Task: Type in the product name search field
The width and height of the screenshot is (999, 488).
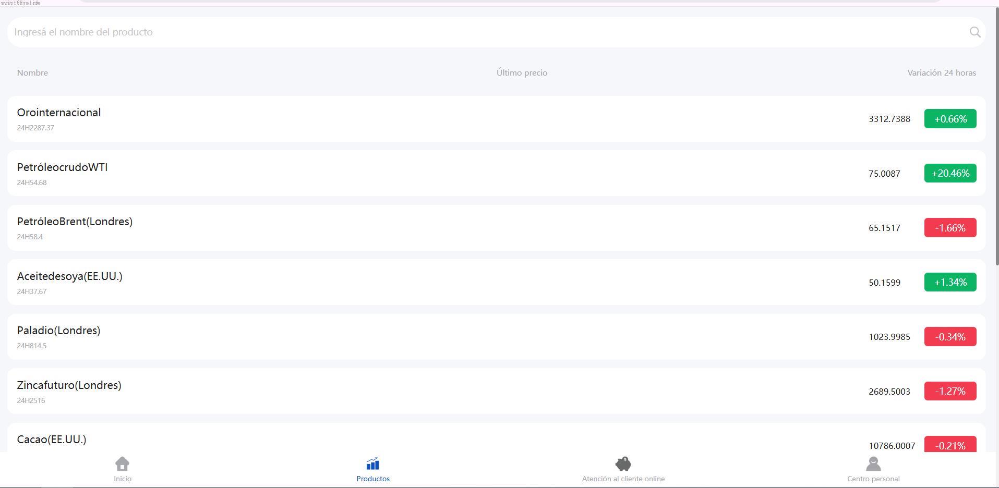Action: [x=470, y=32]
